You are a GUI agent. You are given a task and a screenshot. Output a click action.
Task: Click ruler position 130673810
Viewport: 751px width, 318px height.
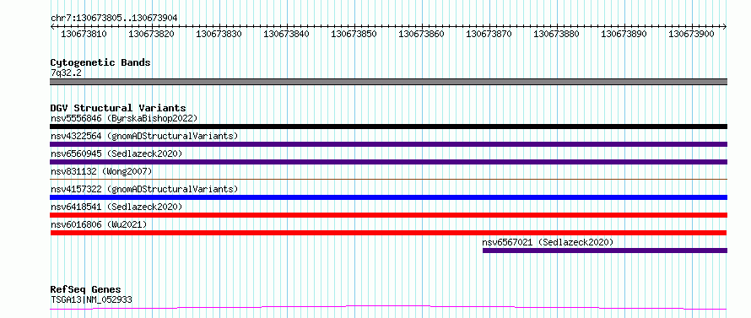pos(84,34)
